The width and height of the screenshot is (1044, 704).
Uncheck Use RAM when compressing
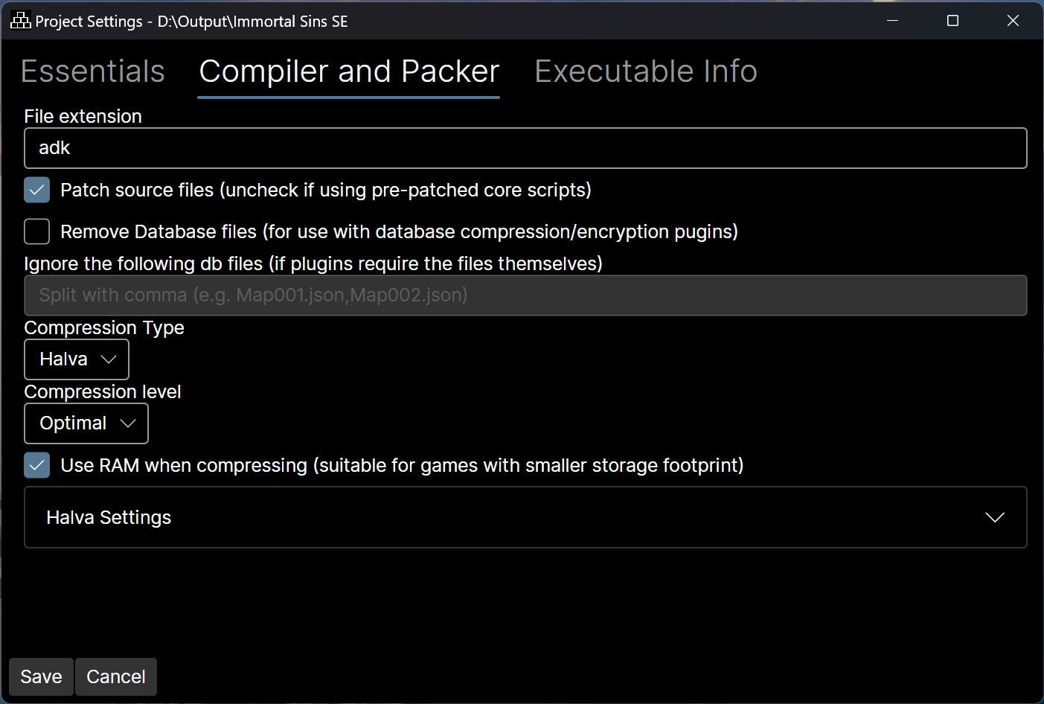click(37, 465)
